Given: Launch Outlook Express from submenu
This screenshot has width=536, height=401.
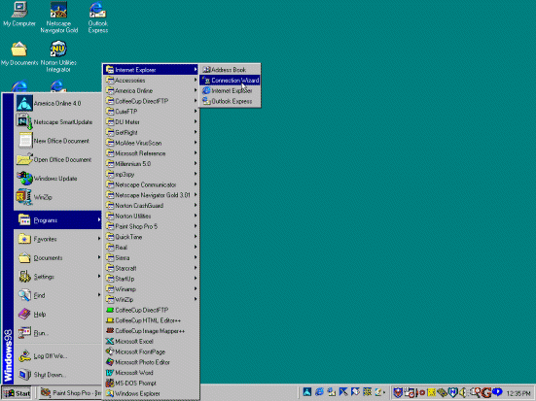Looking at the screenshot, I should pos(230,101).
